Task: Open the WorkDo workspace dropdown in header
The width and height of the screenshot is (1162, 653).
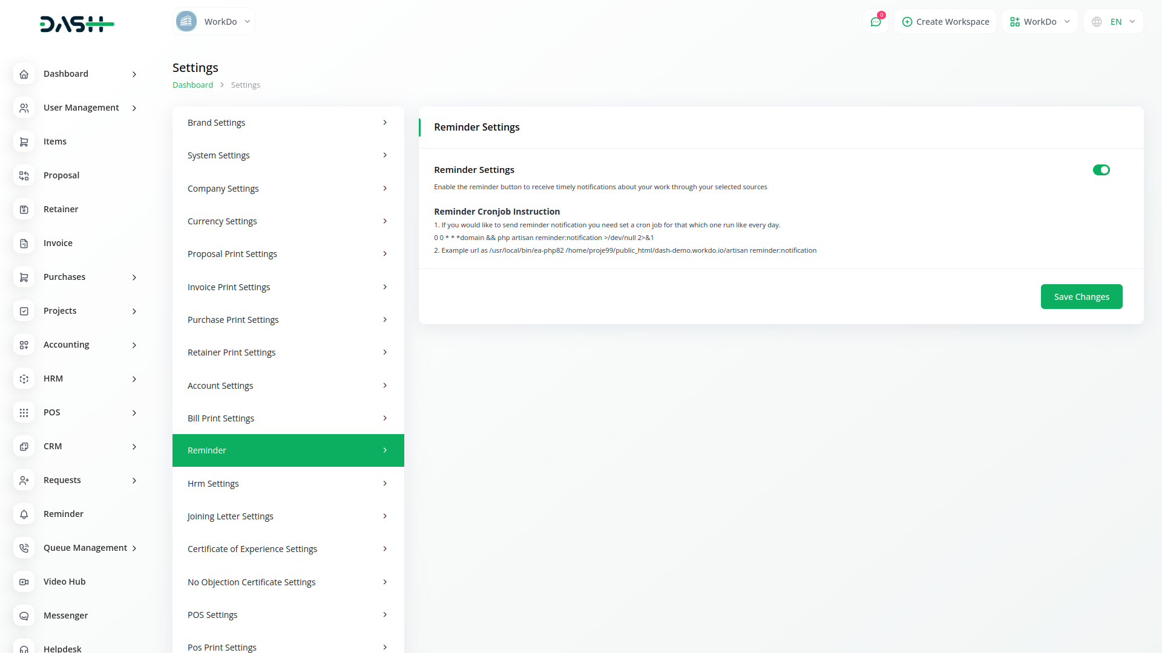Action: click(1039, 21)
